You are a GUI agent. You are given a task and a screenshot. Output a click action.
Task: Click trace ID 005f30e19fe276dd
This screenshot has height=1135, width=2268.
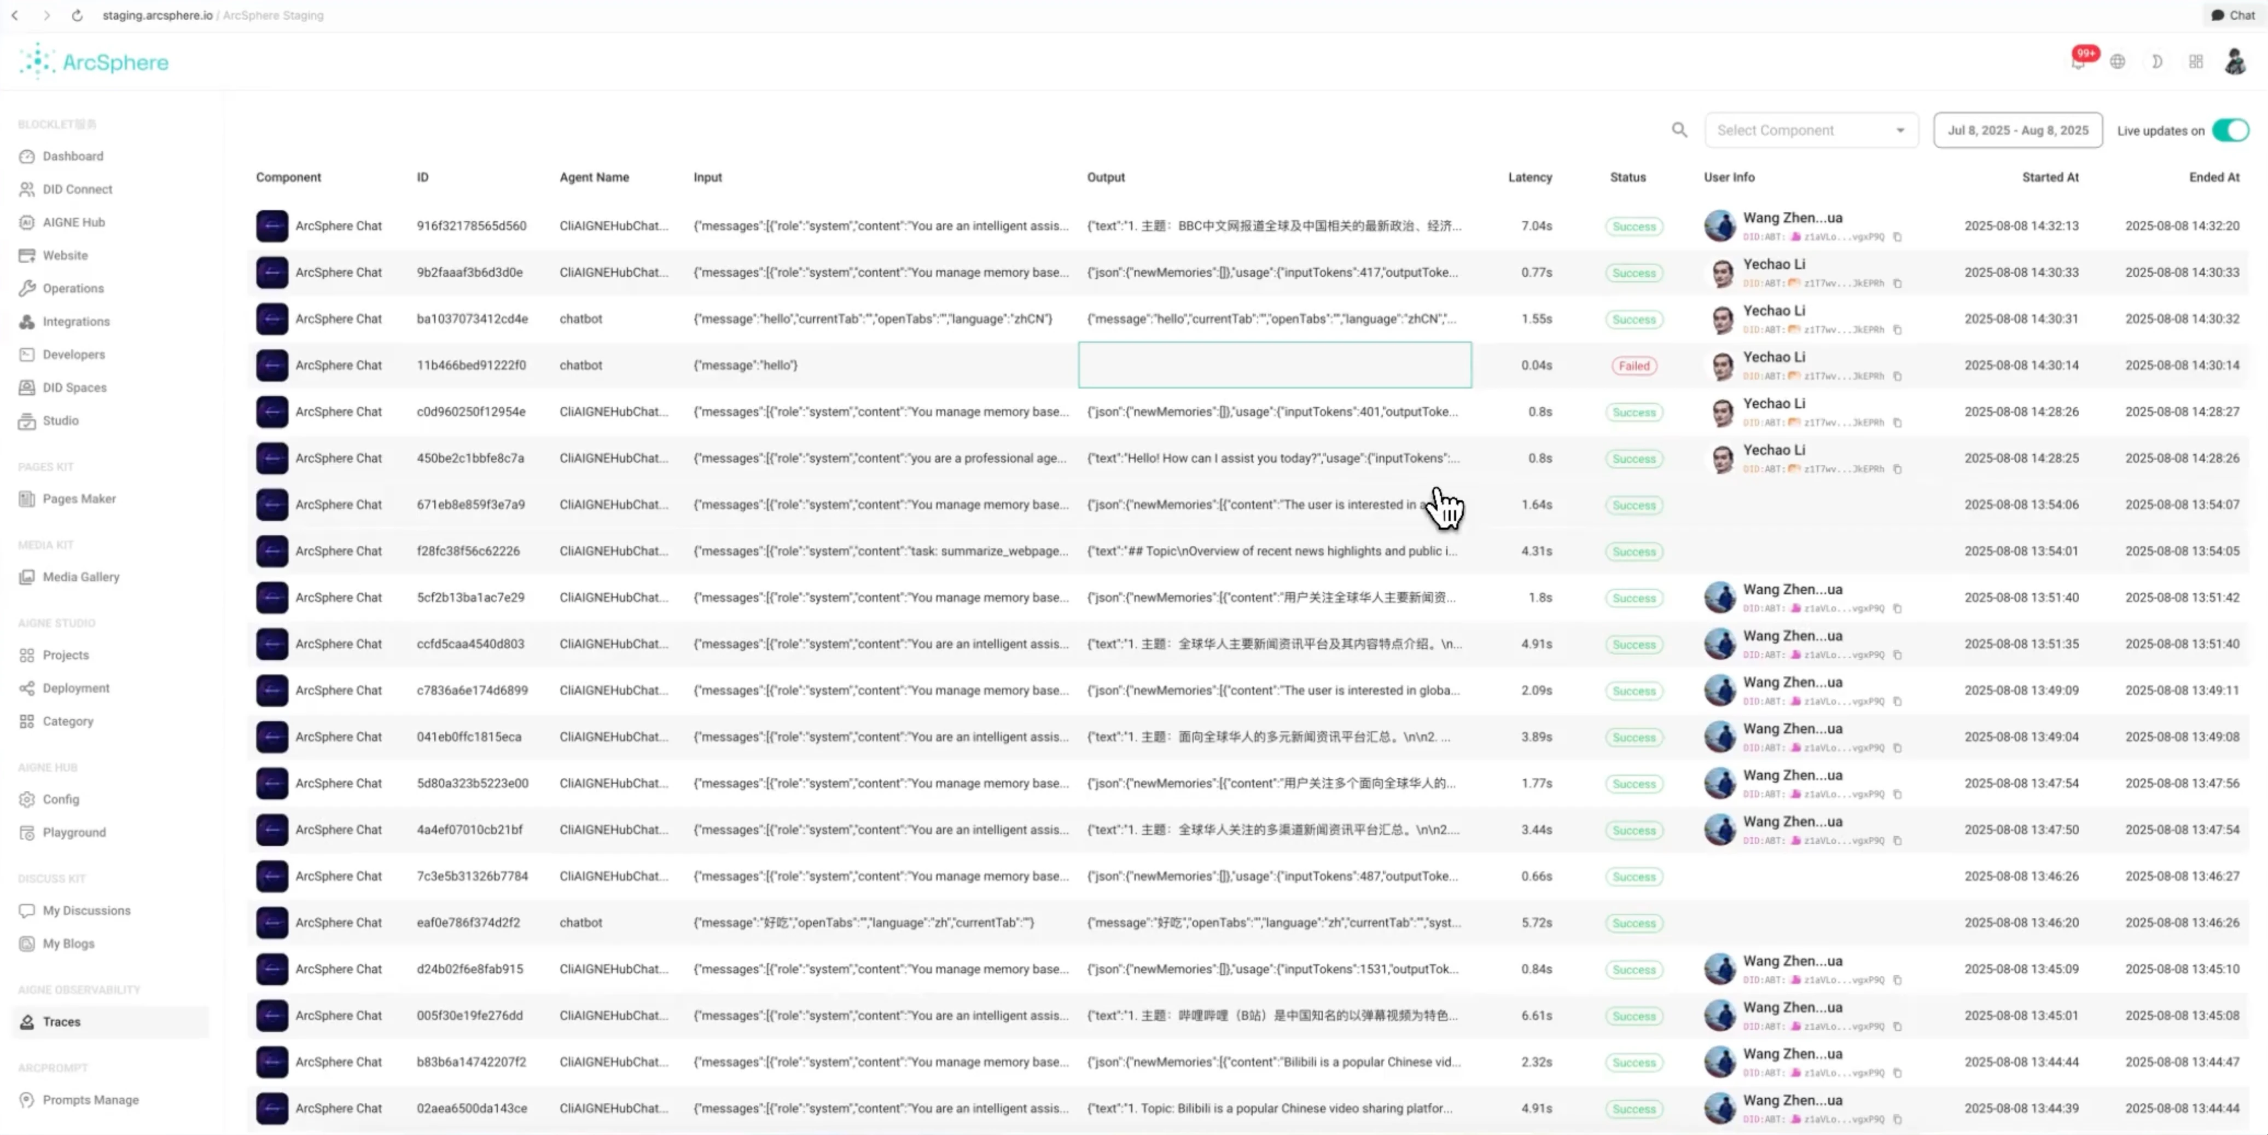[x=469, y=1015]
